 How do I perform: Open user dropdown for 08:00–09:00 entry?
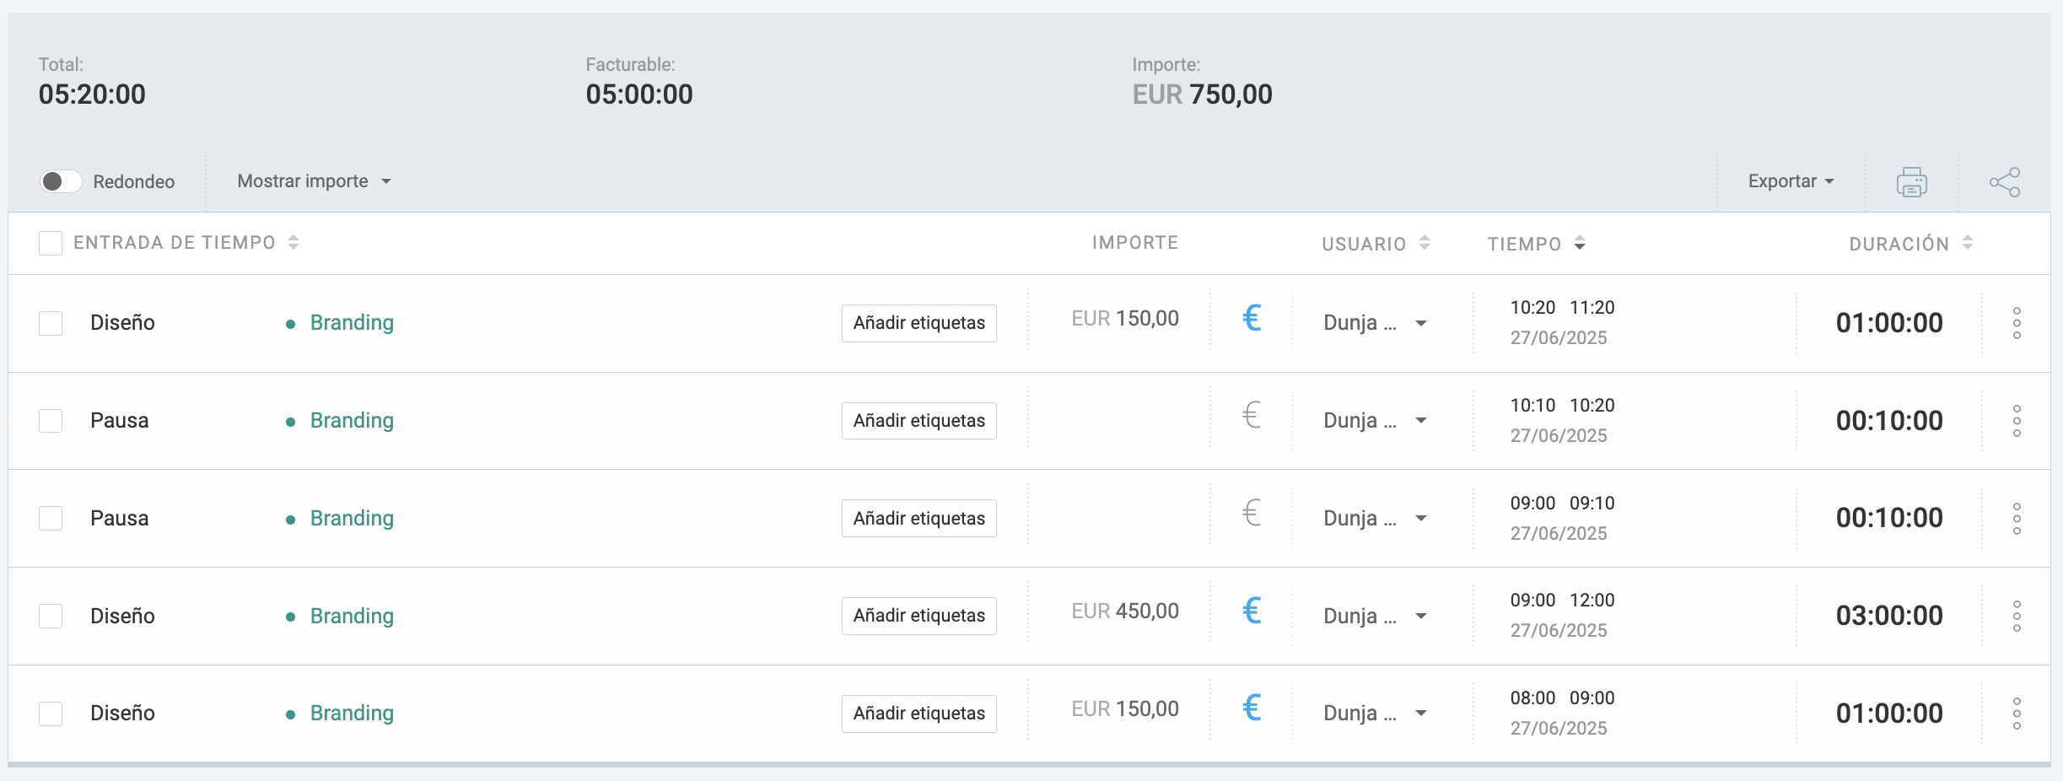click(1375, 714)
